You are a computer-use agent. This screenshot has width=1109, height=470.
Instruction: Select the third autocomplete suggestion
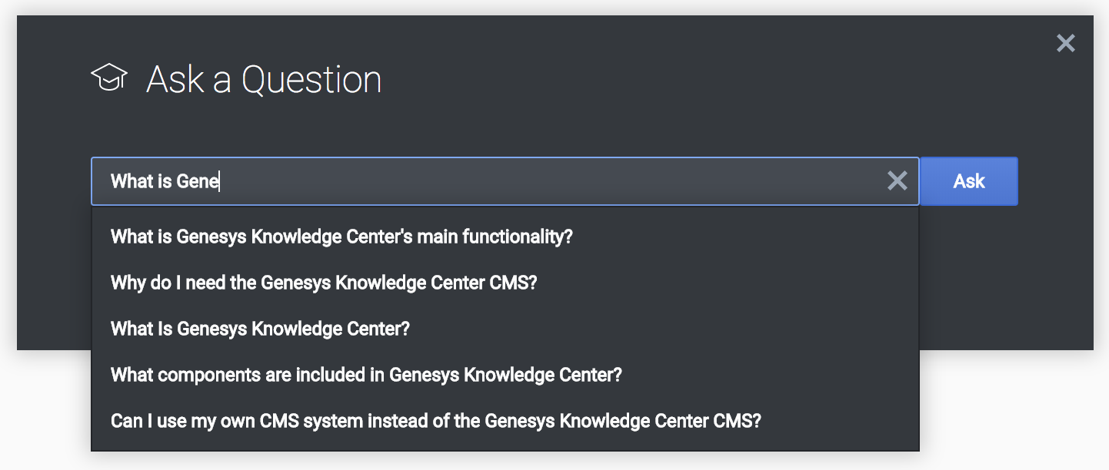point(260,329)
